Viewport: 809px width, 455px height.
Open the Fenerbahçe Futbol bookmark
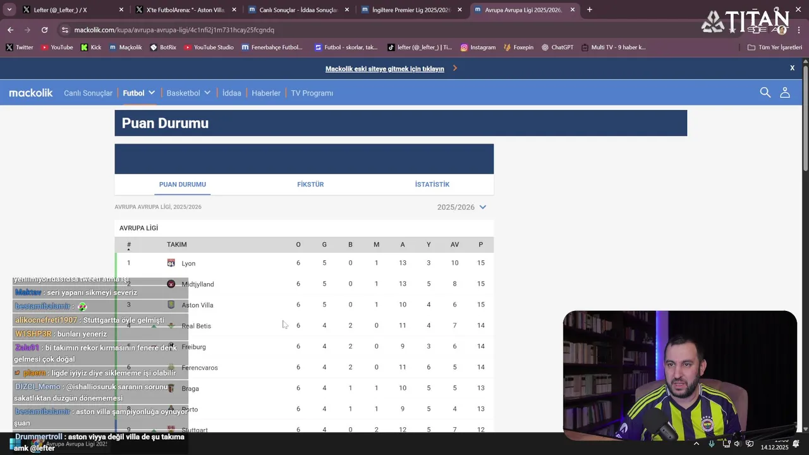pyautogui.click(x=272, y=47)
